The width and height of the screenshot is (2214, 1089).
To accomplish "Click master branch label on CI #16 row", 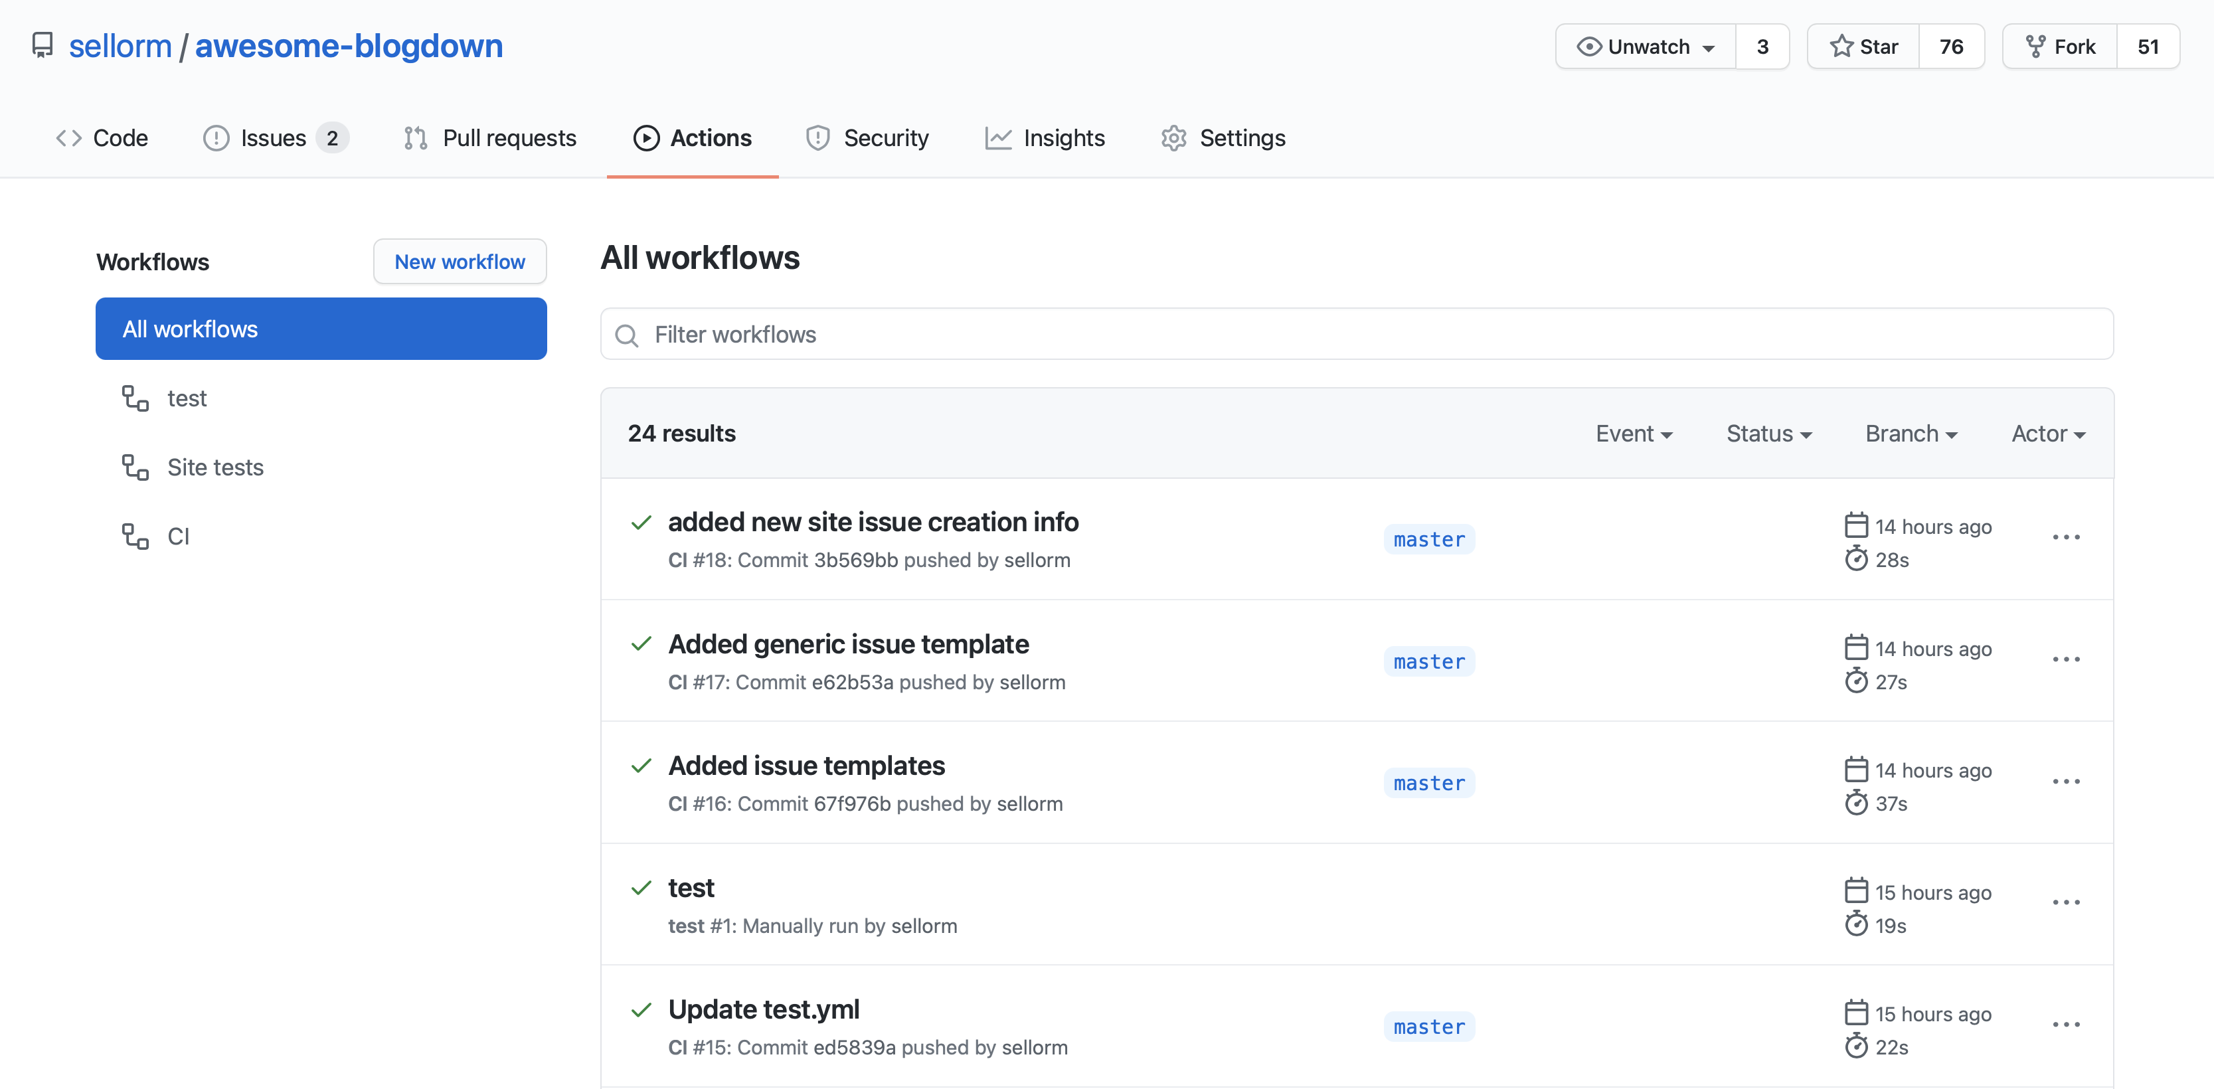I will coord(1429,783).
